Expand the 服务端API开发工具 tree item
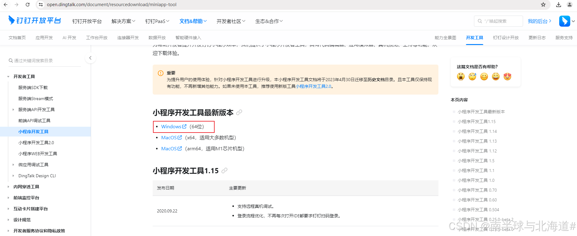Screen dimensions: 577x236 pos(13,110)
